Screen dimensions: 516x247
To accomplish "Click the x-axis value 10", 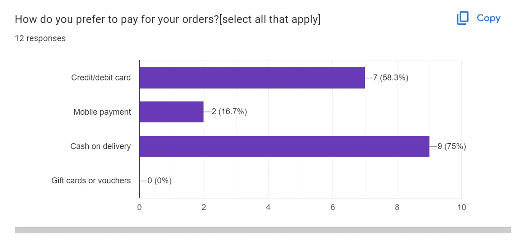I will pyautogui.click(x=462, y=208).
